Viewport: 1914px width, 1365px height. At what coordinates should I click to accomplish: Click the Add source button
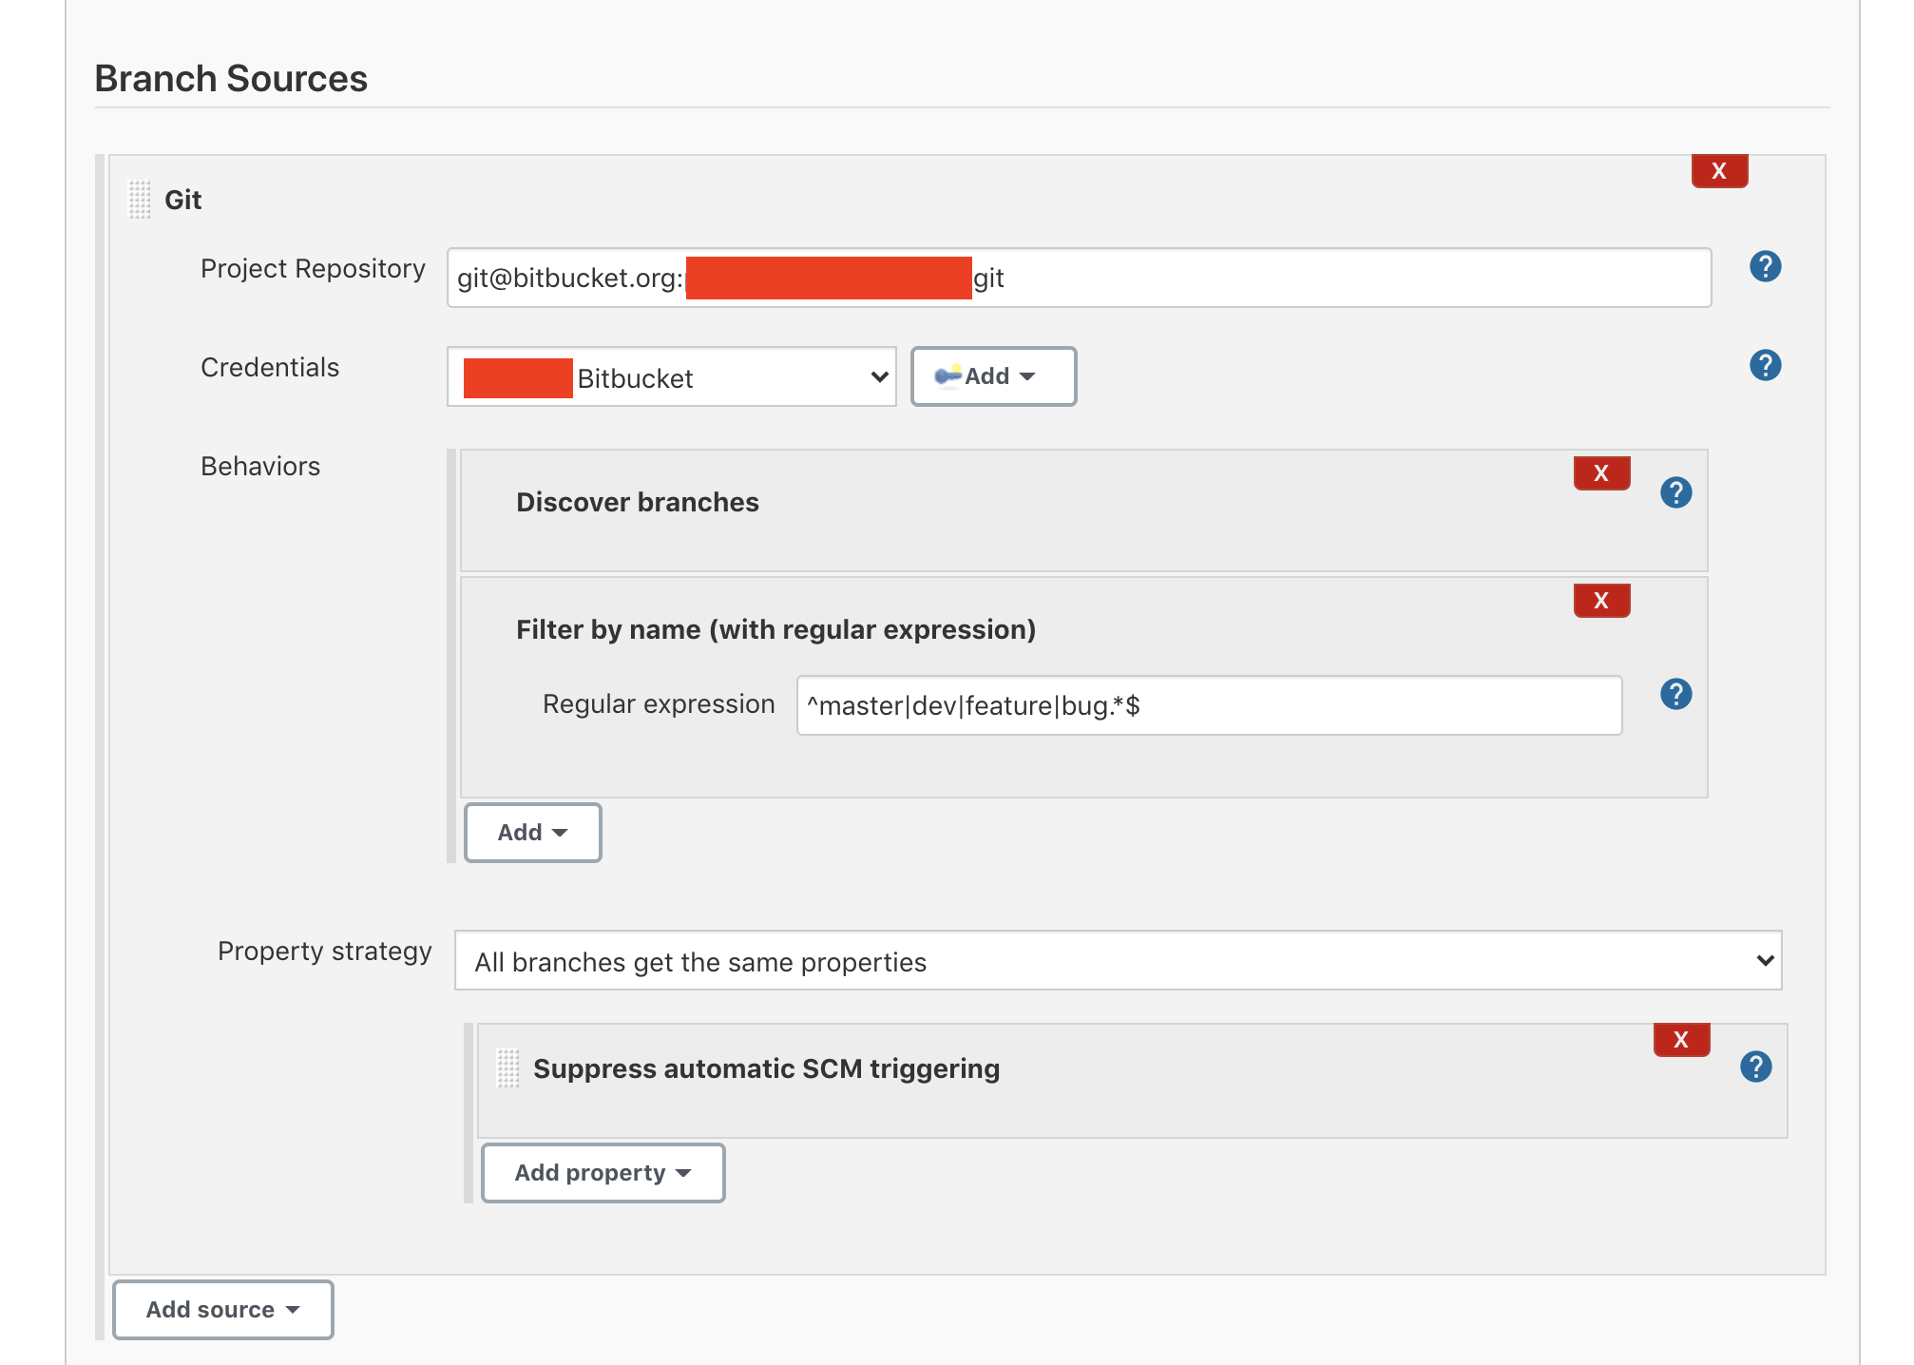(222, 1310)
